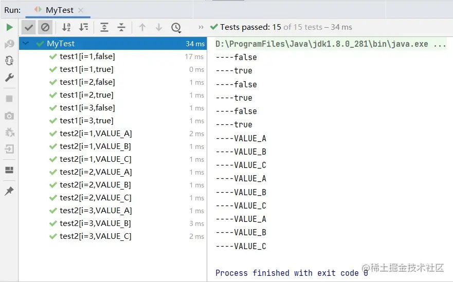This screenshot has height=282, width=453.
Task: Select test2[i=3,VALUE_A] result
Action: coord(113,211)
